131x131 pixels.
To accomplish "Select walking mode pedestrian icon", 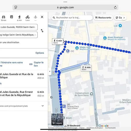I will click(x=20, y=17).
